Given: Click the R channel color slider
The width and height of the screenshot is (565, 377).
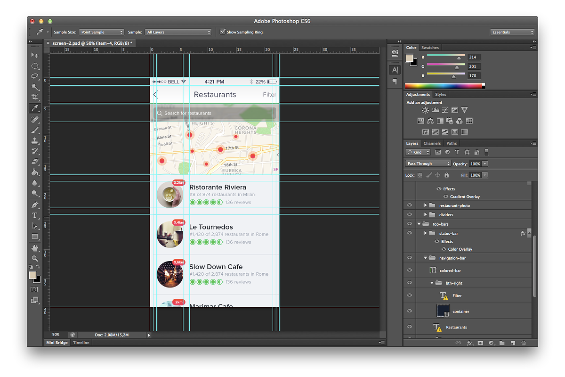Looking at the screenshot, I should [446, 56].
